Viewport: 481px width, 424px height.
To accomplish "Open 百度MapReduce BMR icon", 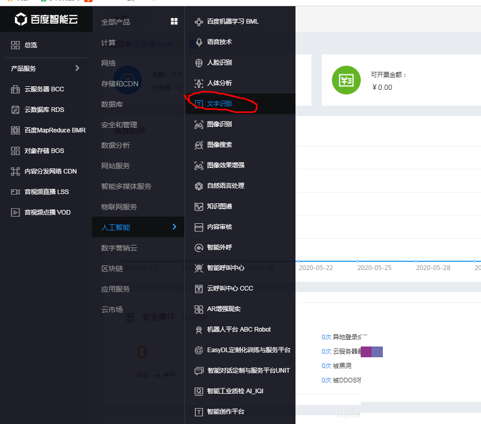I will click(15, 130).
